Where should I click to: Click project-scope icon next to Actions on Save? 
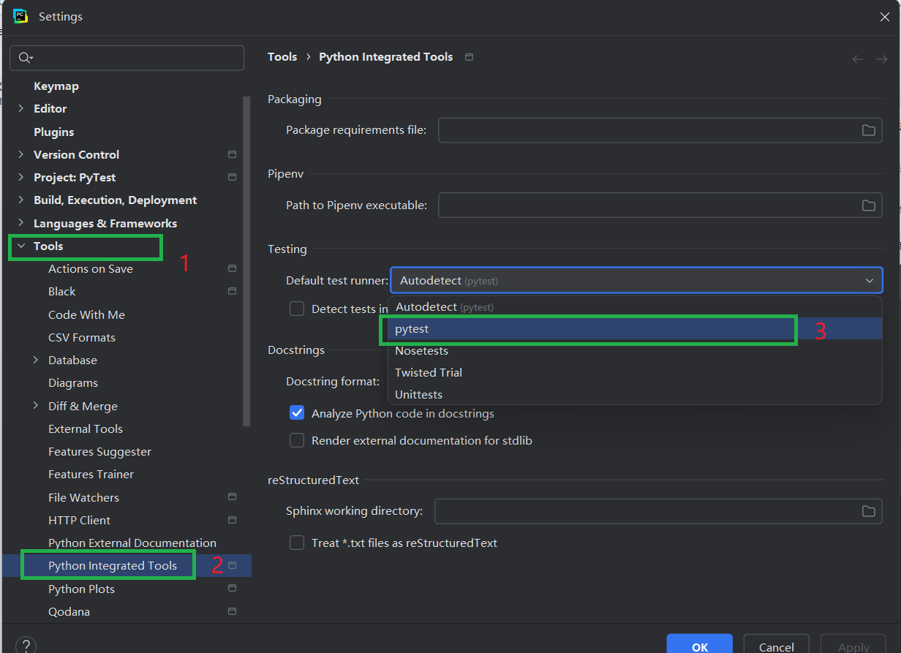(x=233, y=268)
